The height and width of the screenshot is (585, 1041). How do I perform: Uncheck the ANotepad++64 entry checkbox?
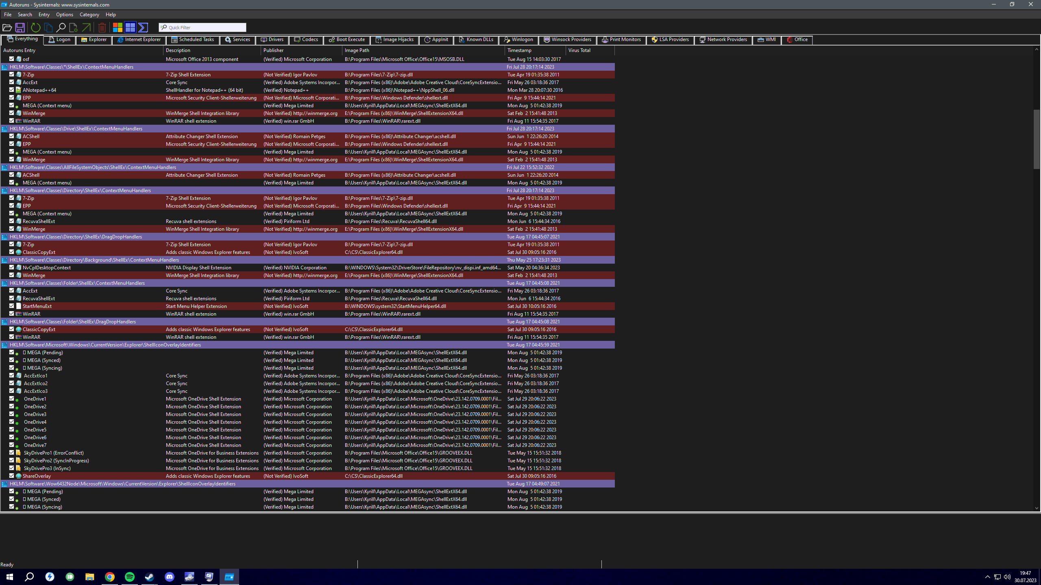[12, 90]
